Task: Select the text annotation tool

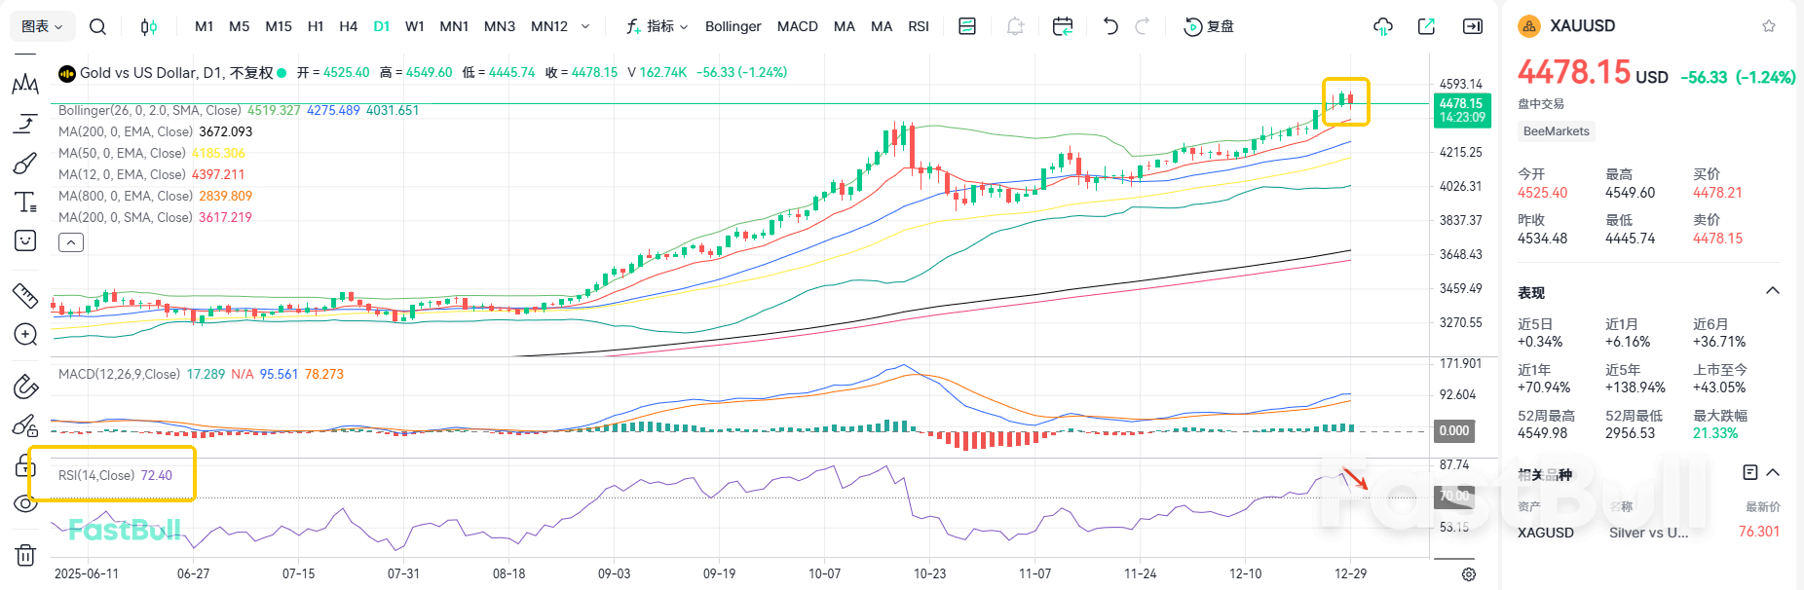Action: (25, 202)
